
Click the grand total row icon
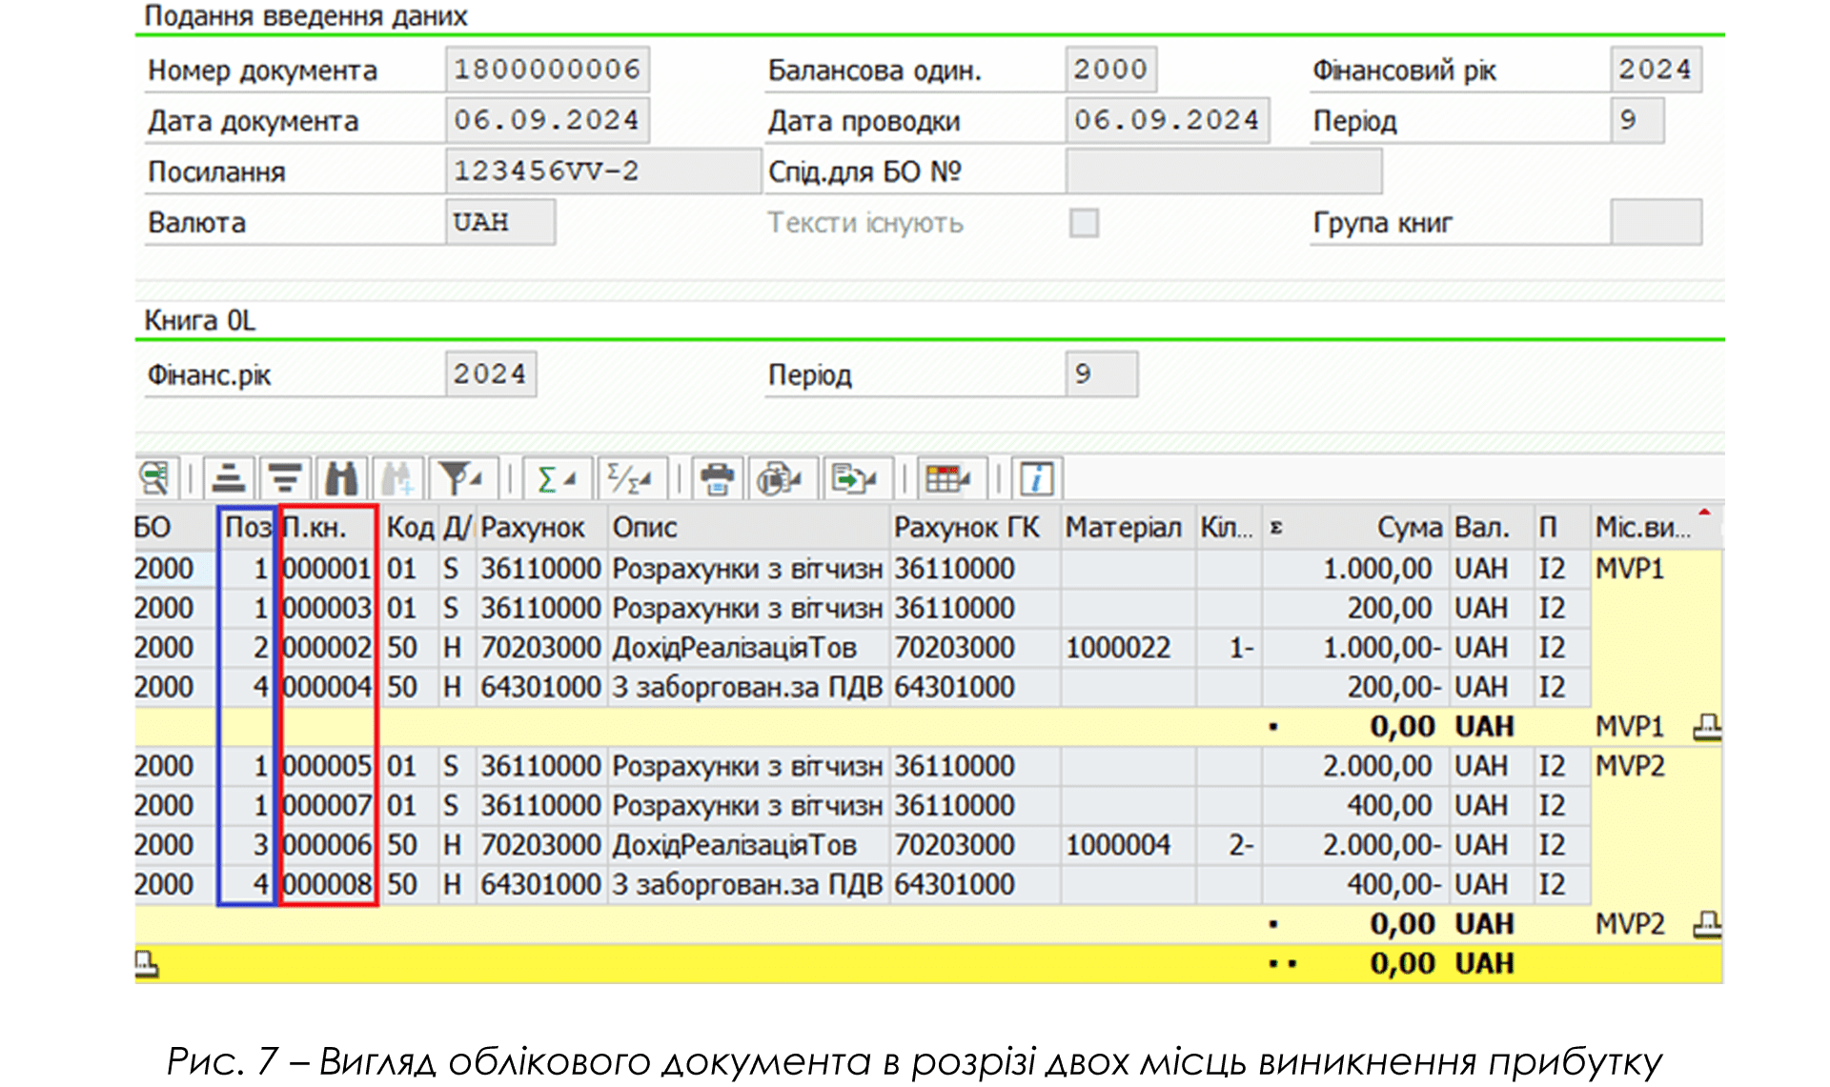click(146, 964)
